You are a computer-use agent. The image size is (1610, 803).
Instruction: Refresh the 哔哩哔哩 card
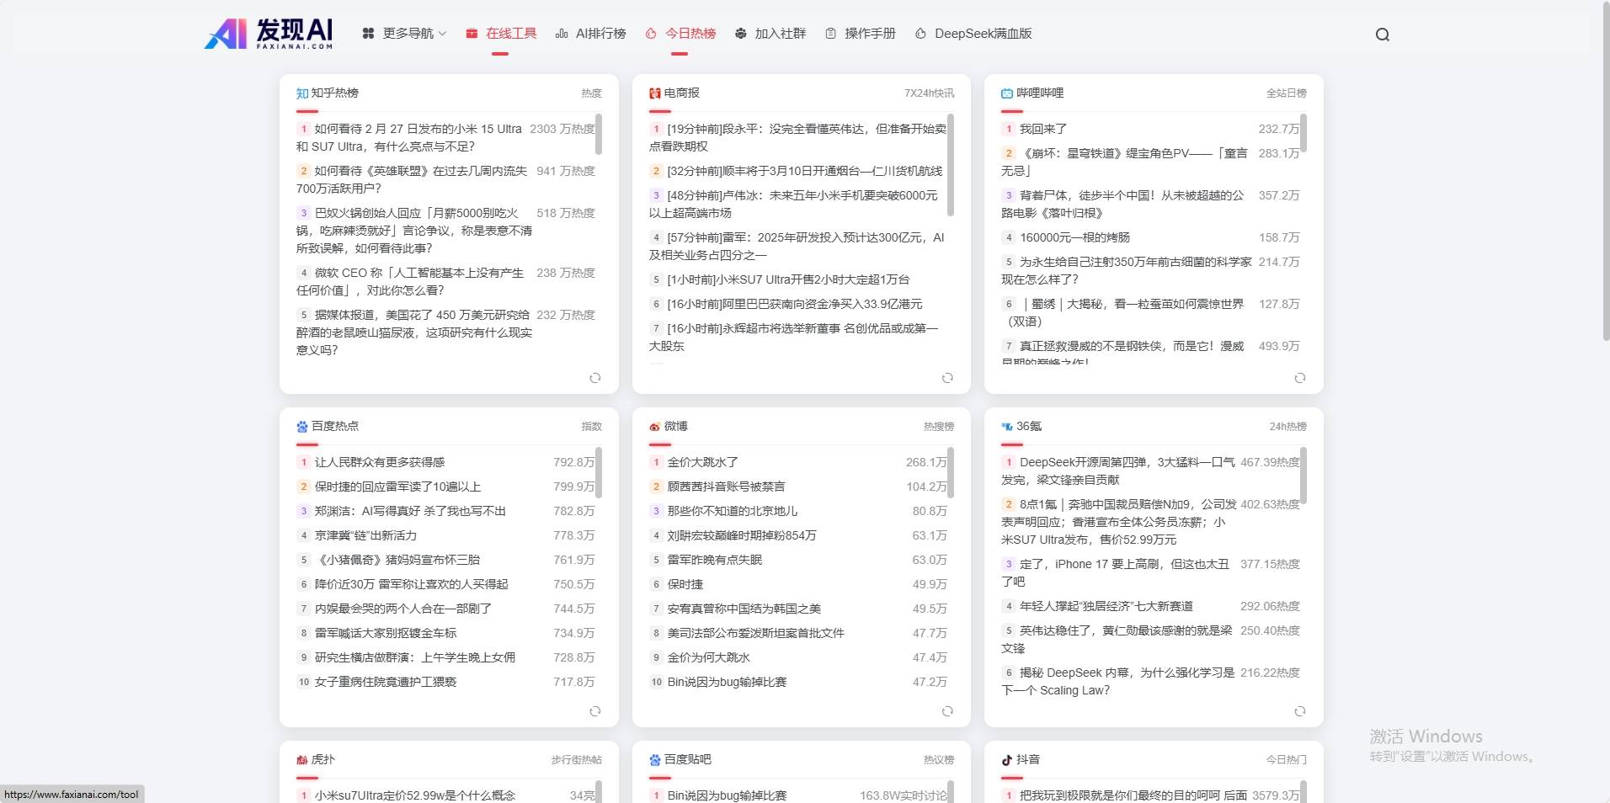coord(1299,378)
